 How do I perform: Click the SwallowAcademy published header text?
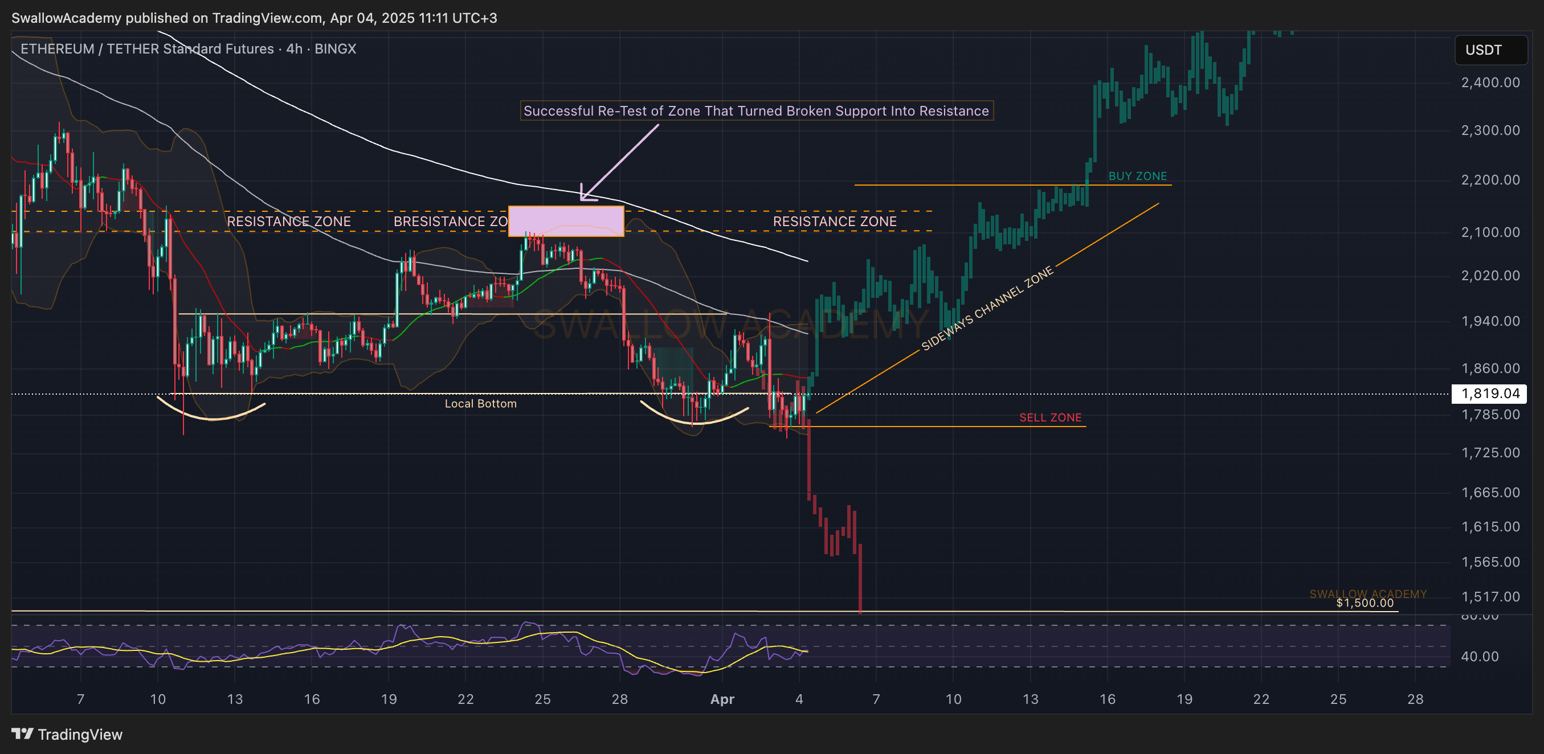pyautogui.click(x=254, y=18)
